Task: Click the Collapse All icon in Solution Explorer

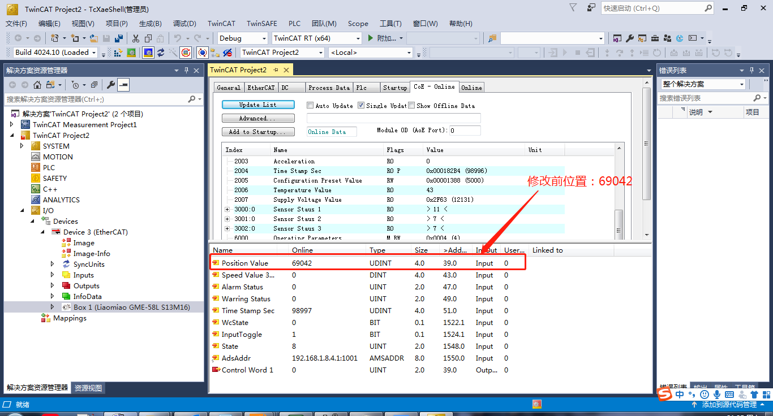Action: click(x=94, y=85)
